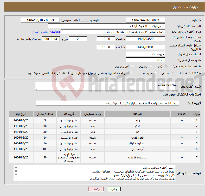
Task: Click the group cell in دستمال کاغذی row
Action: [x=69, y=157]
